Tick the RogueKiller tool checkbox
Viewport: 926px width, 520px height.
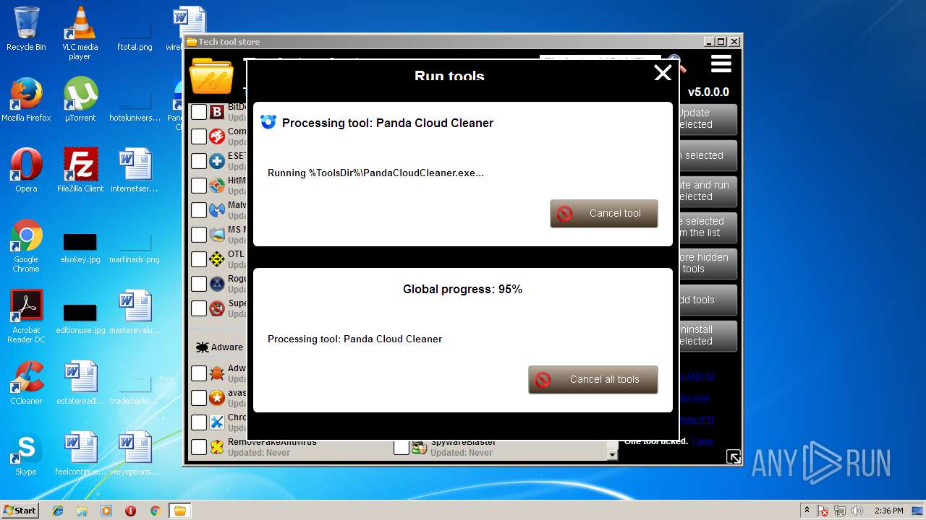click(x=199, y=284)
